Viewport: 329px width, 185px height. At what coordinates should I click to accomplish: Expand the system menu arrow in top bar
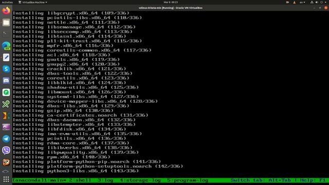click(325, 2)
